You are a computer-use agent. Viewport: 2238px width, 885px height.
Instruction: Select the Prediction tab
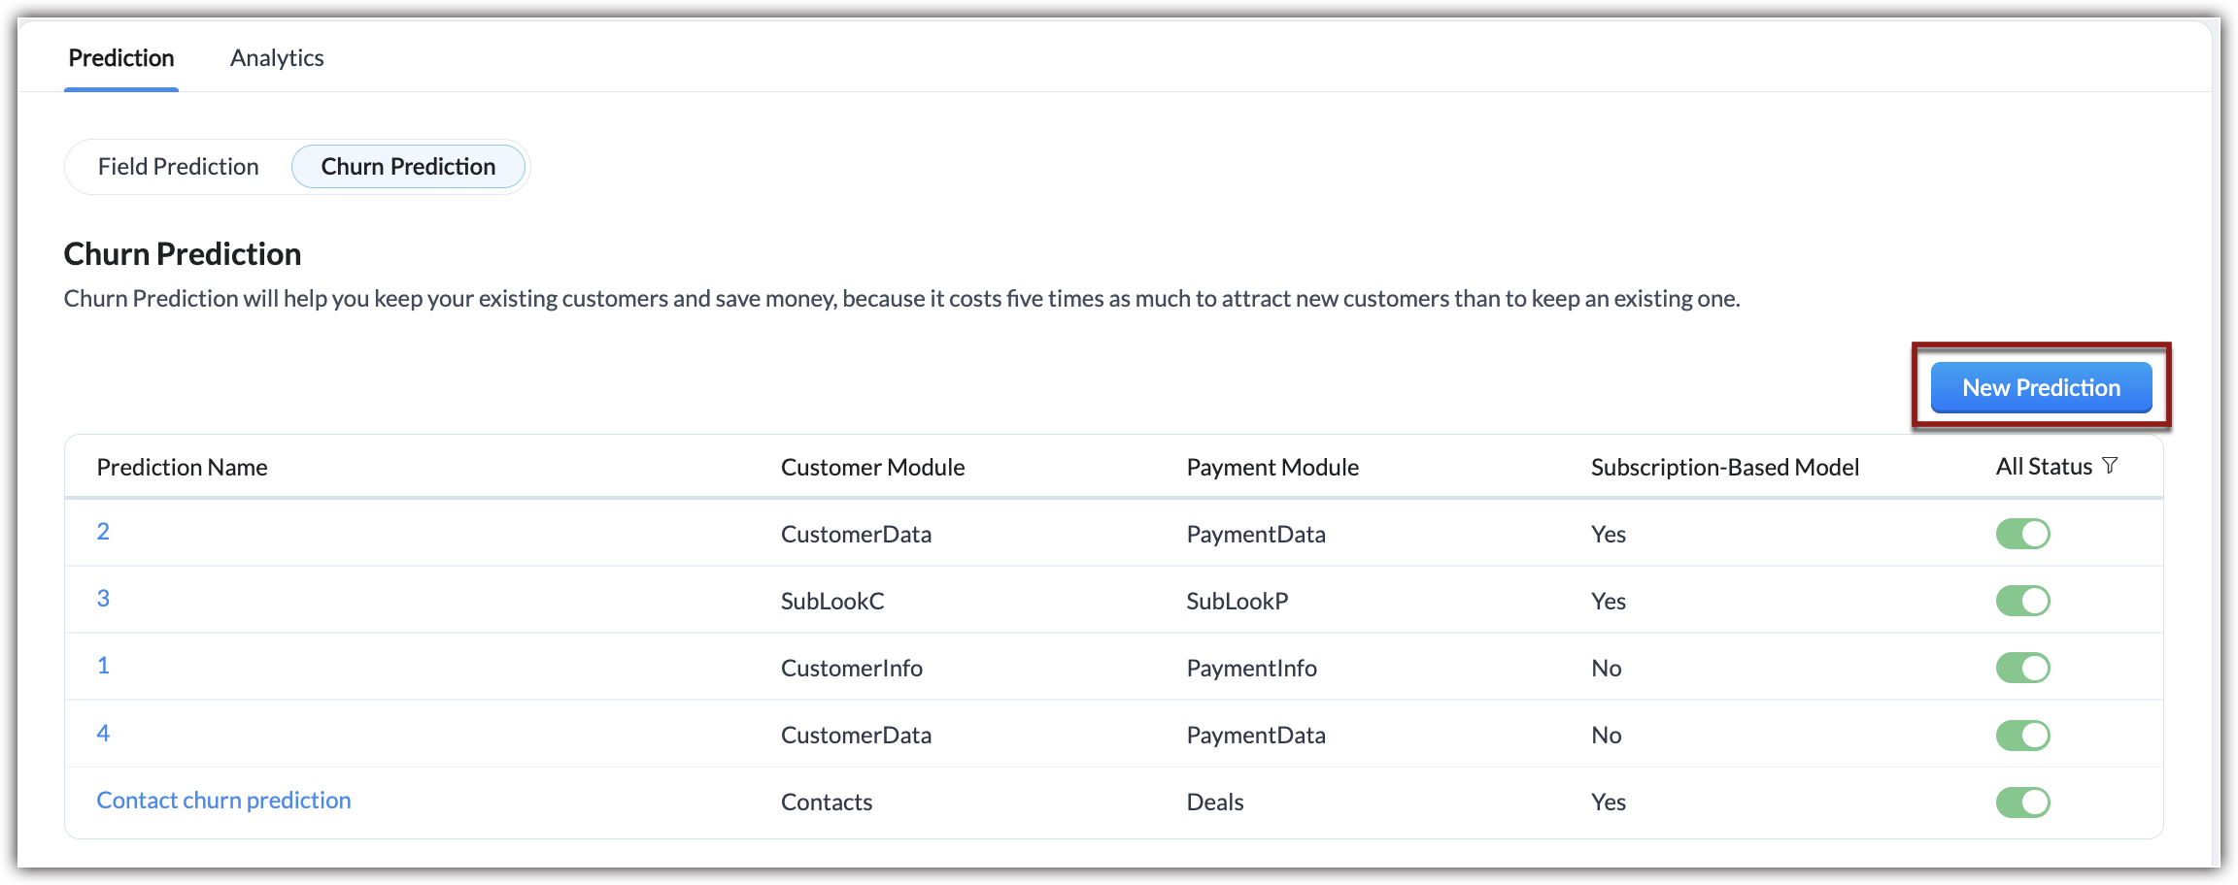[x=121, y=58]
